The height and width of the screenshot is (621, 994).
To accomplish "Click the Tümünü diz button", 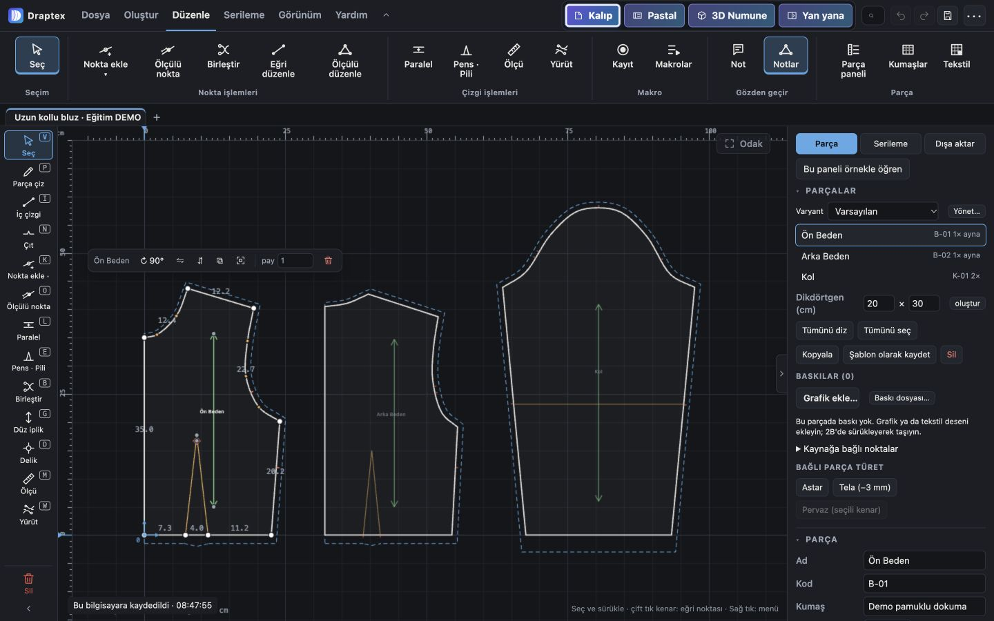I will point(824,331).
